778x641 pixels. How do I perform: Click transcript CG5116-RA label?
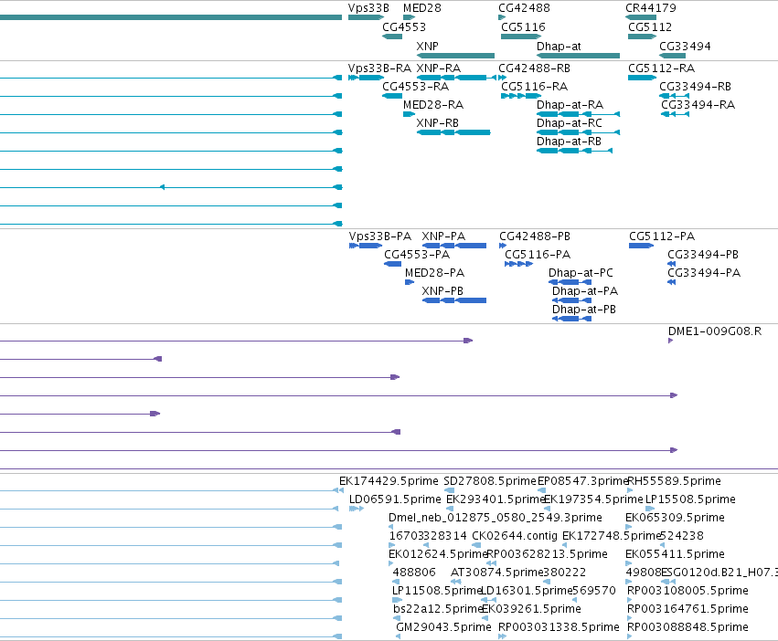(535, 86)
